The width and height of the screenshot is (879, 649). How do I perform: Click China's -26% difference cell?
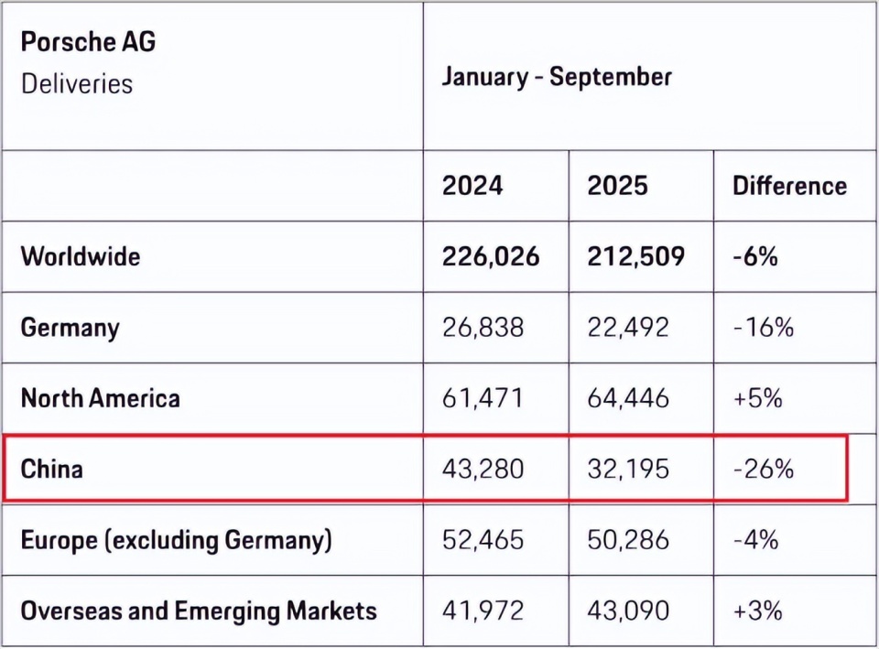[x=763, y=469]
